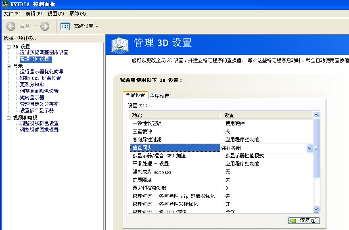Open 旋转显示器
The height and width of the screenshot is (230, 349).
[x=32, y=98]
